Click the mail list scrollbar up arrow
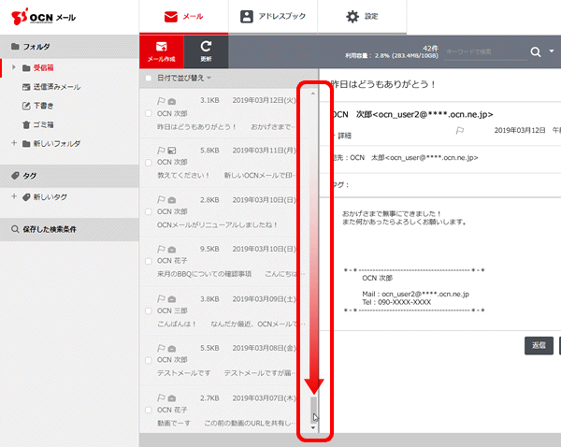 (x=313, y=94)
